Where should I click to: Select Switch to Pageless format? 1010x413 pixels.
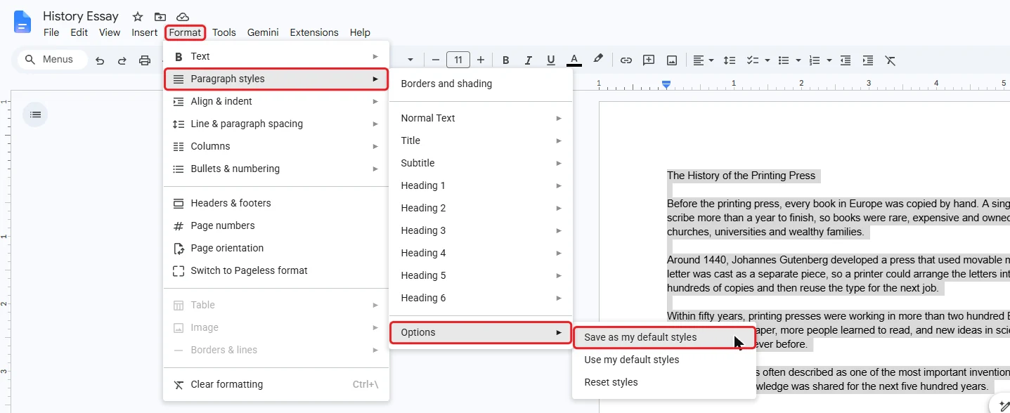[276, 270]
